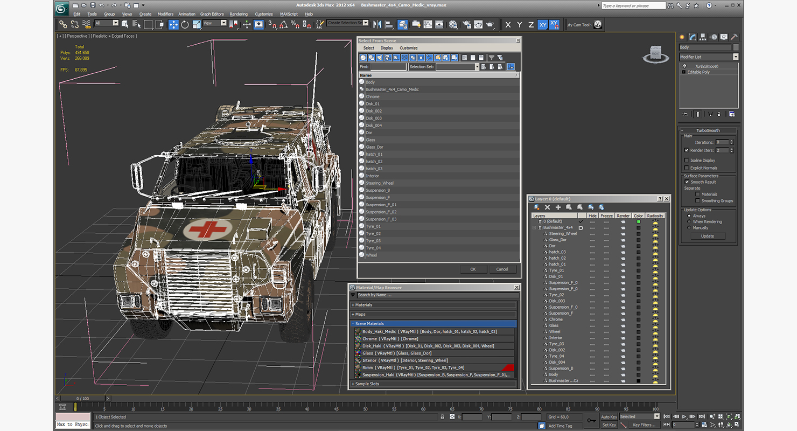
Task: Open the Create command panel tab
Action: (x=682, y=37)
